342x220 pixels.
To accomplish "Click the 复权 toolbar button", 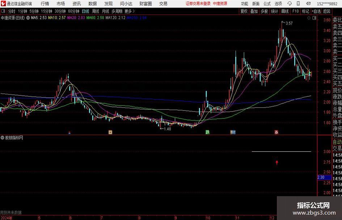I will 244,11.
